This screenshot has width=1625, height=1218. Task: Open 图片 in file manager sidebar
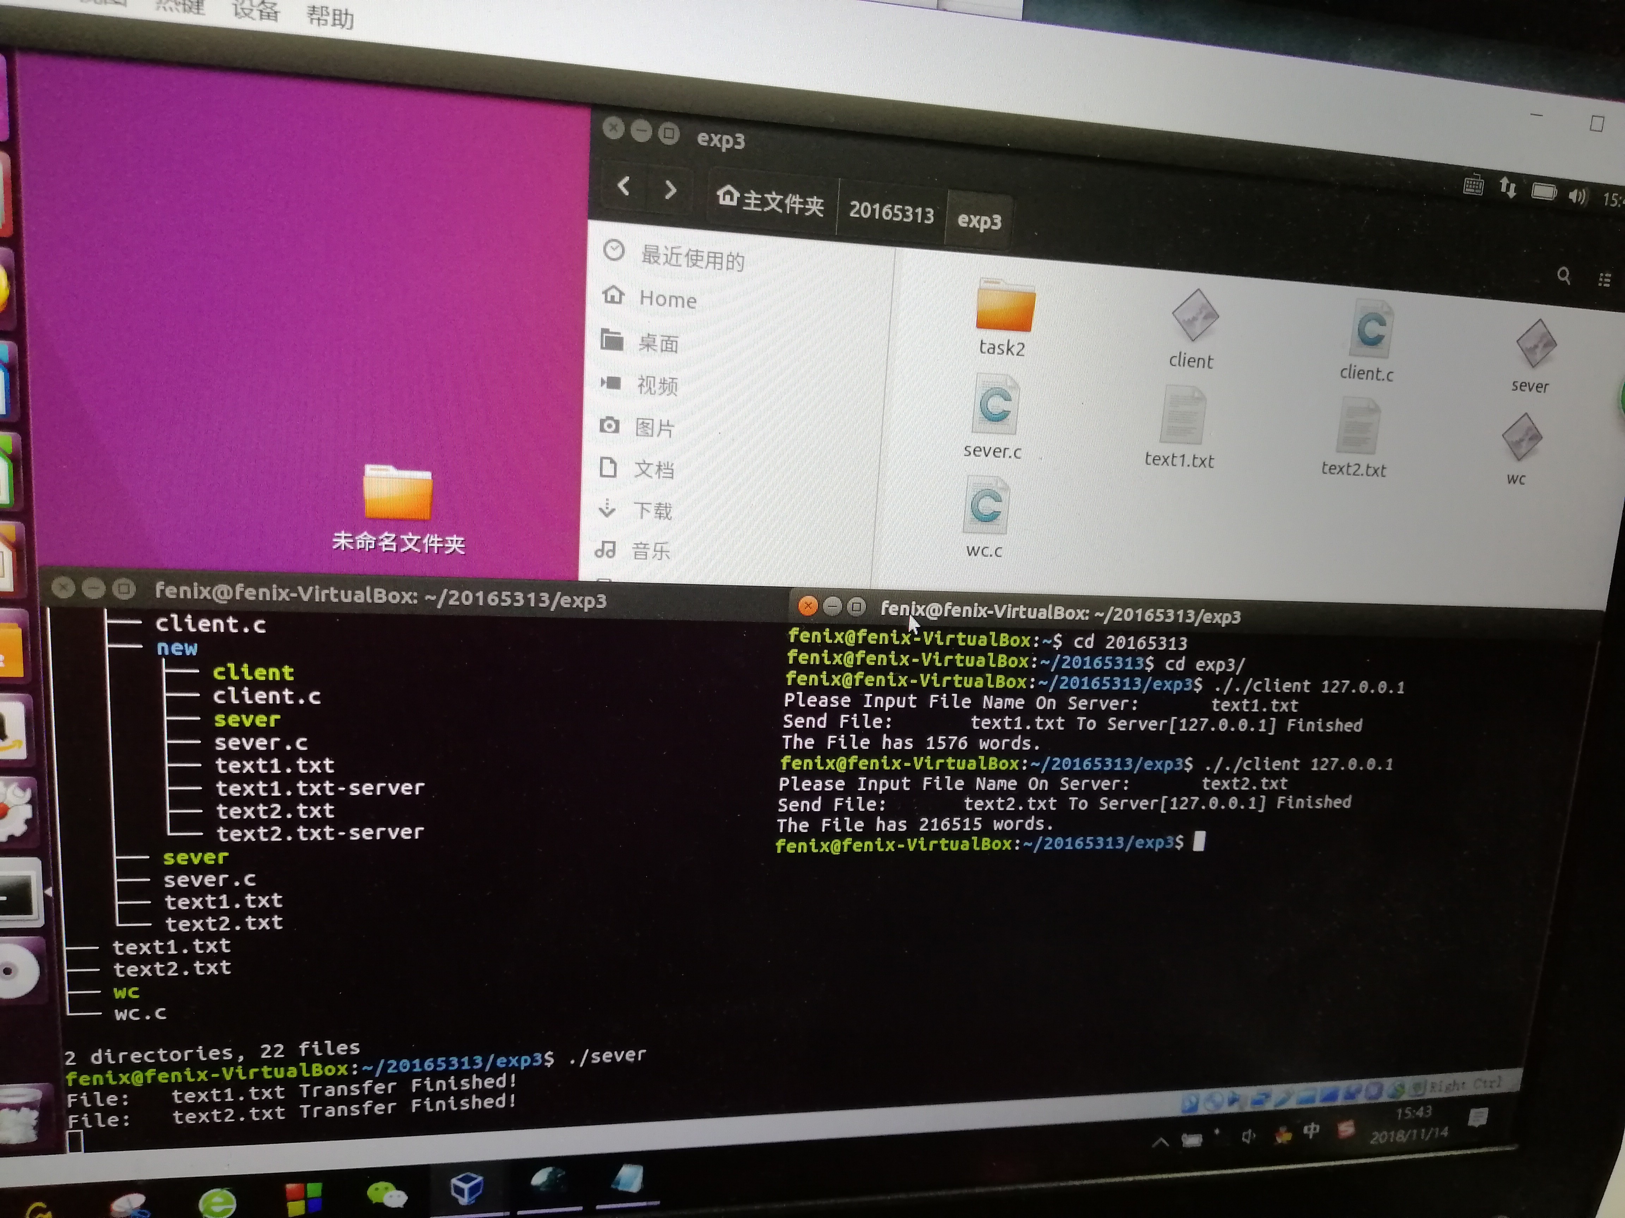tap(637, 426)
